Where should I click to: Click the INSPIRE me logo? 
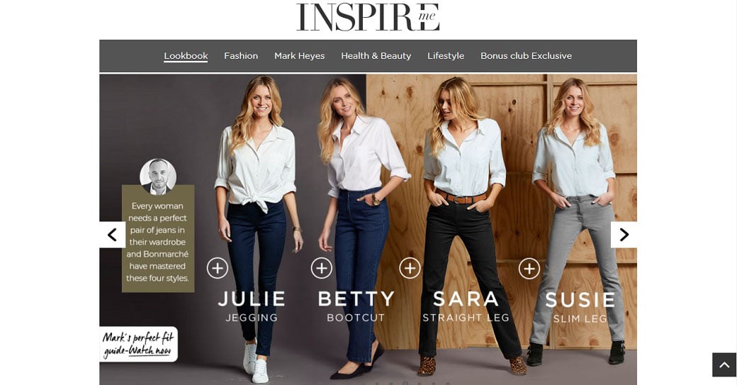click(368, 18)
